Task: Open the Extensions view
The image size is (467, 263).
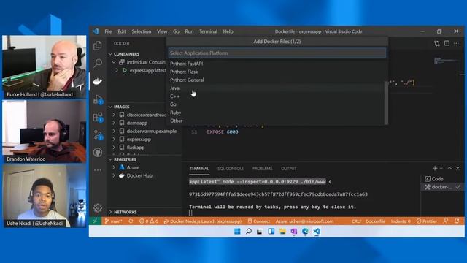Action: pos(98,117)
